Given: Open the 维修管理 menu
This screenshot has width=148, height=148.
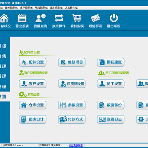Looking at the screenshot, I should (12, 8).
